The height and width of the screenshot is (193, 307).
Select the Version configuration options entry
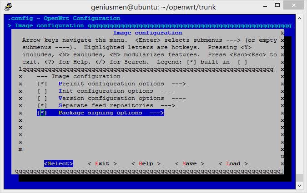point(111,99)
